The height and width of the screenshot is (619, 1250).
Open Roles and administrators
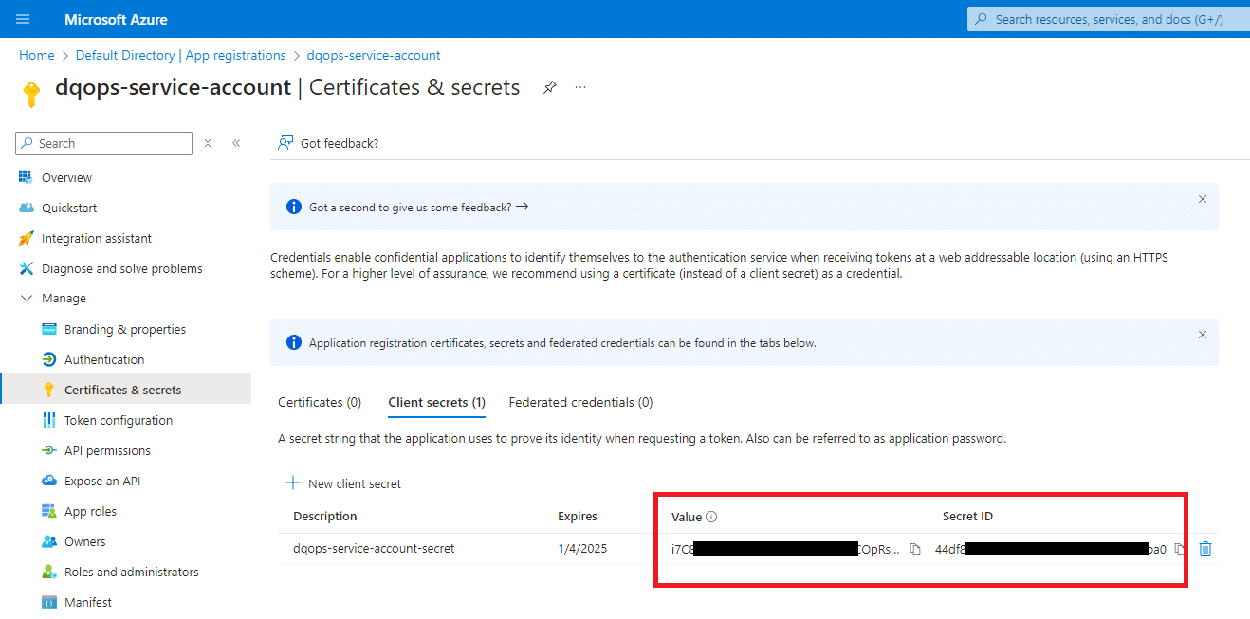point(132,572)
